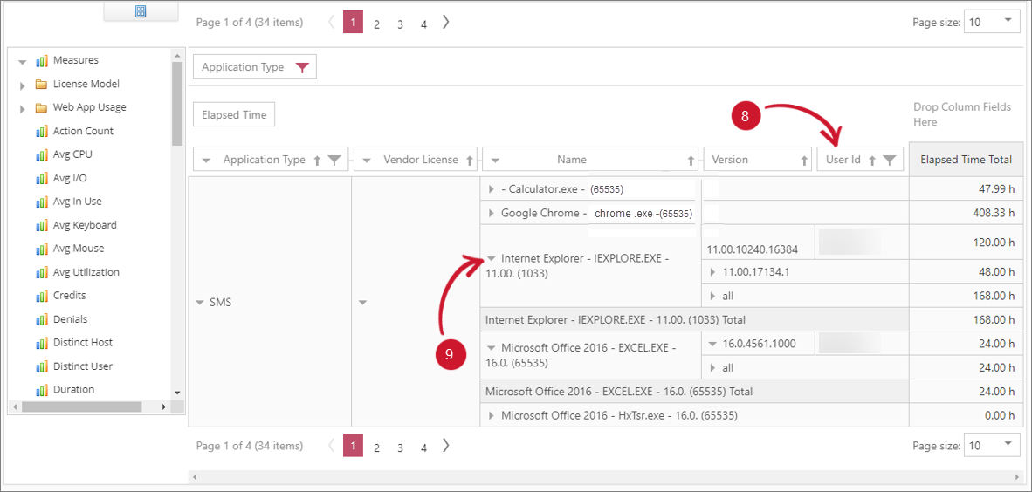Click the User Id column filter funnel icon

point(889,160)
